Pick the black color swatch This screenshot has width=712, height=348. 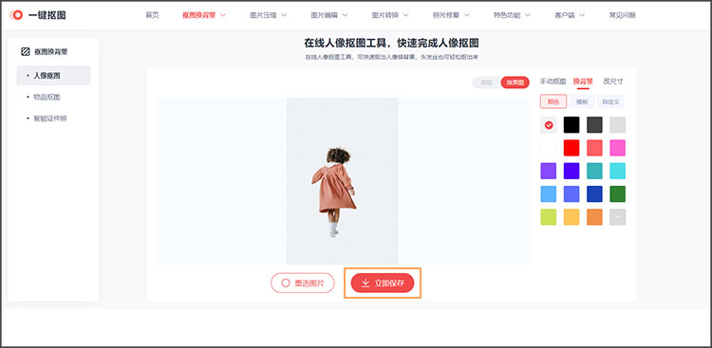coord(571,125)
